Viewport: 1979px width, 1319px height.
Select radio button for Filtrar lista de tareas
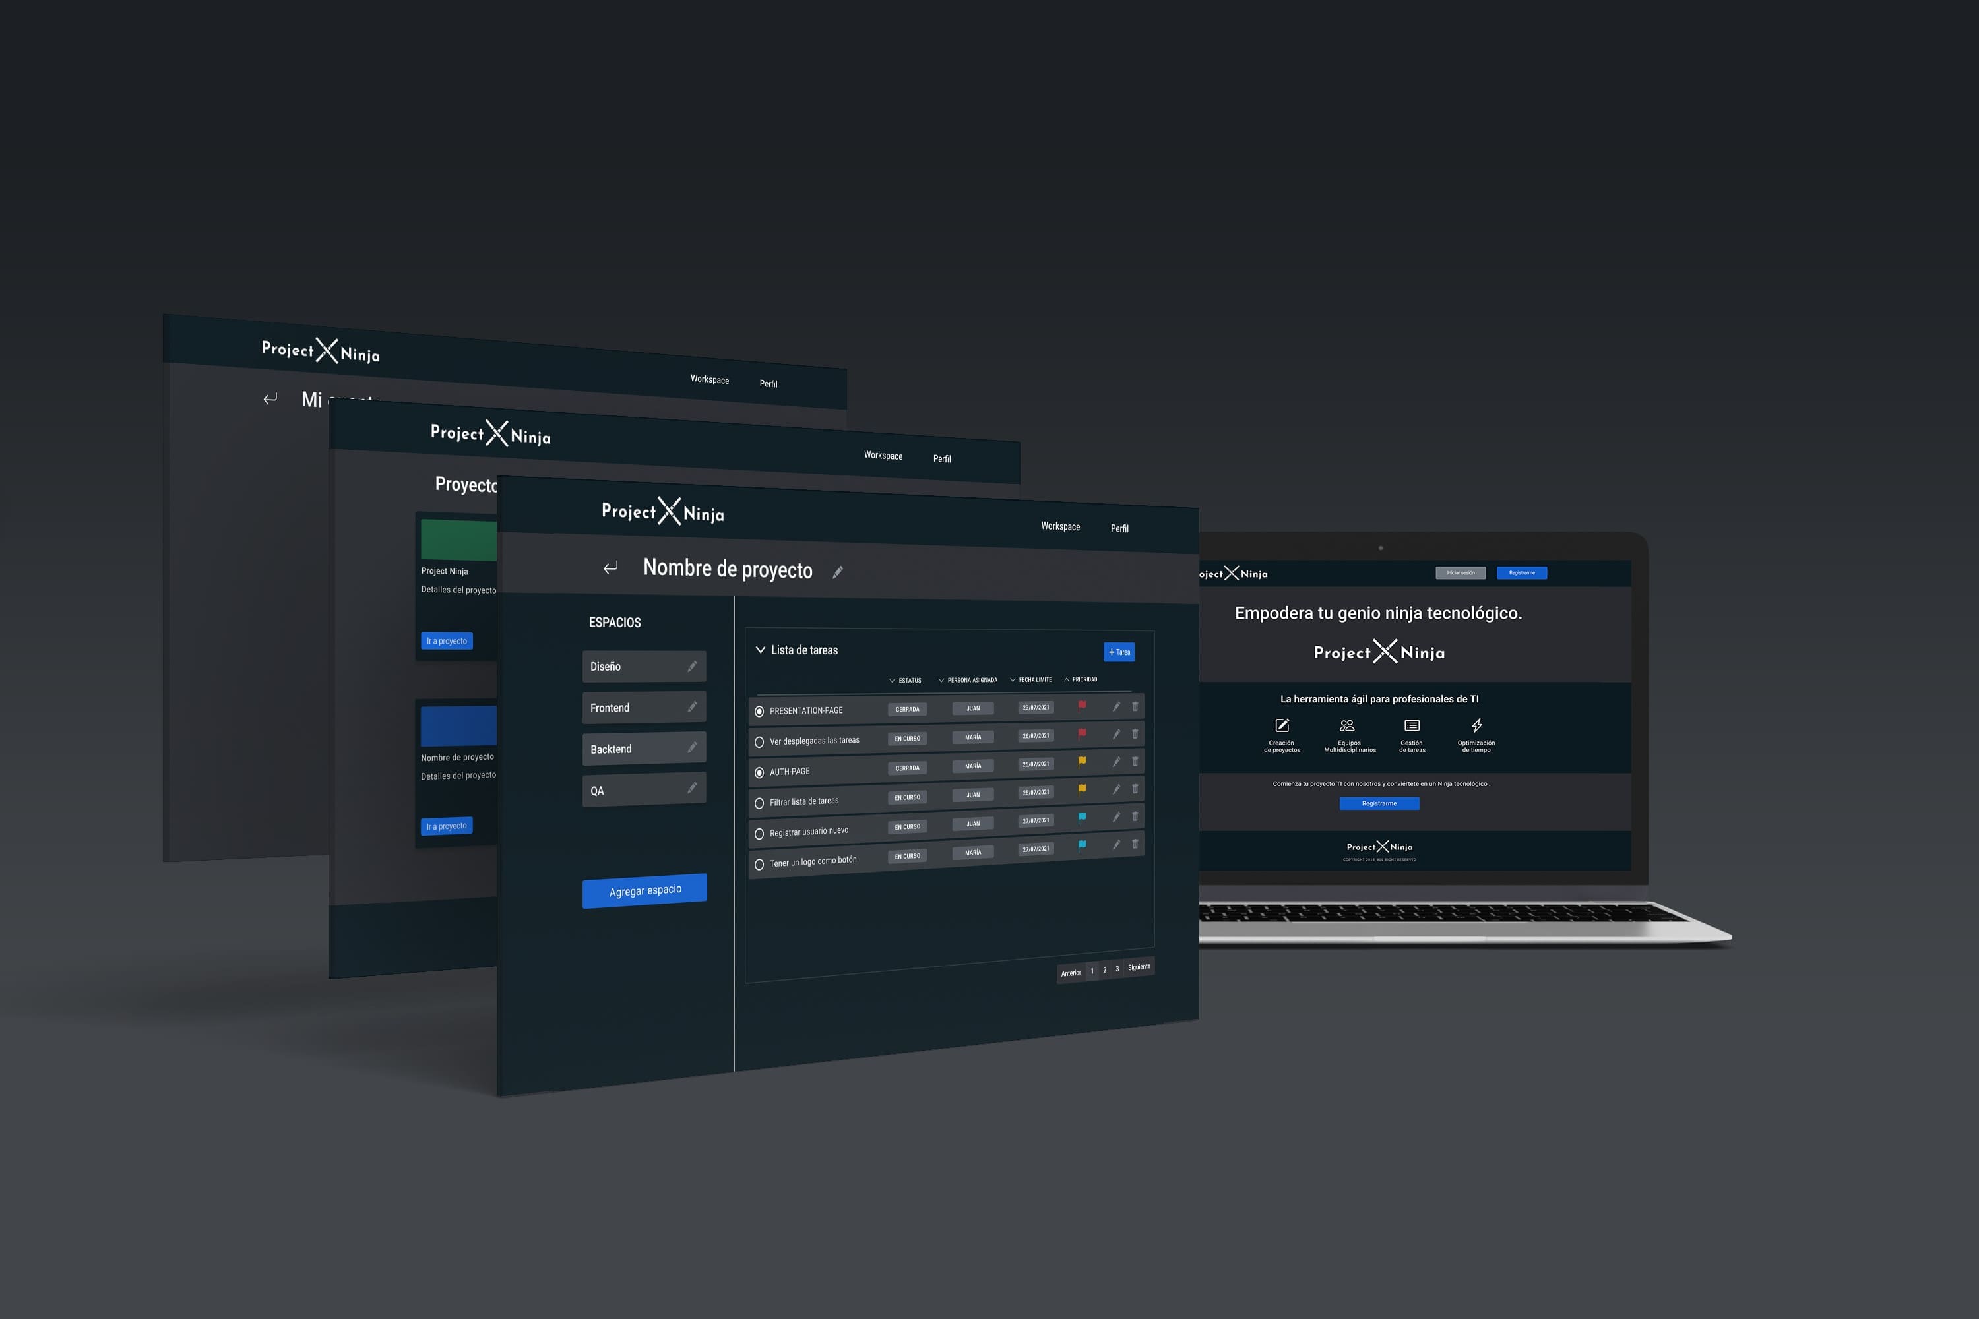coord(759,803)
